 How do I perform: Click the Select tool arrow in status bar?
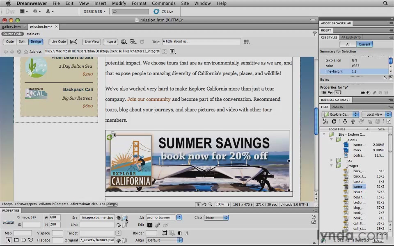[198, 204]
